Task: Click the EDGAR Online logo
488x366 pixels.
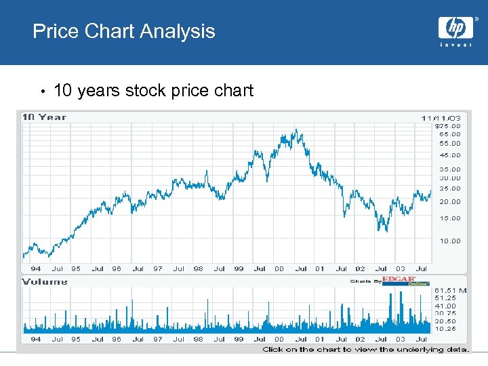Action: (405, 281)
